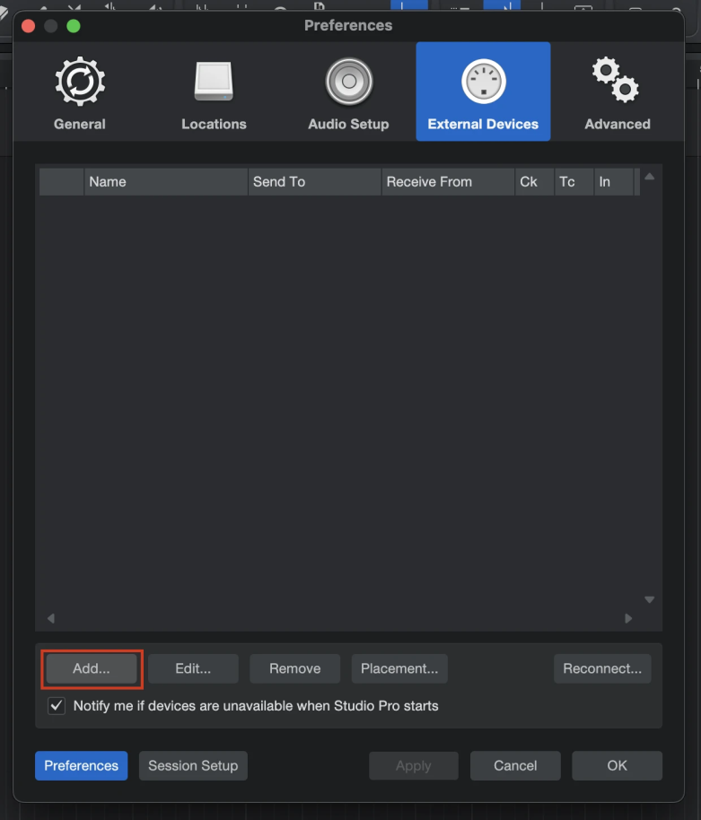The height and width of the screenshot is (820, 701).
Task: Click the Remove device button
Action: [294, 668]
